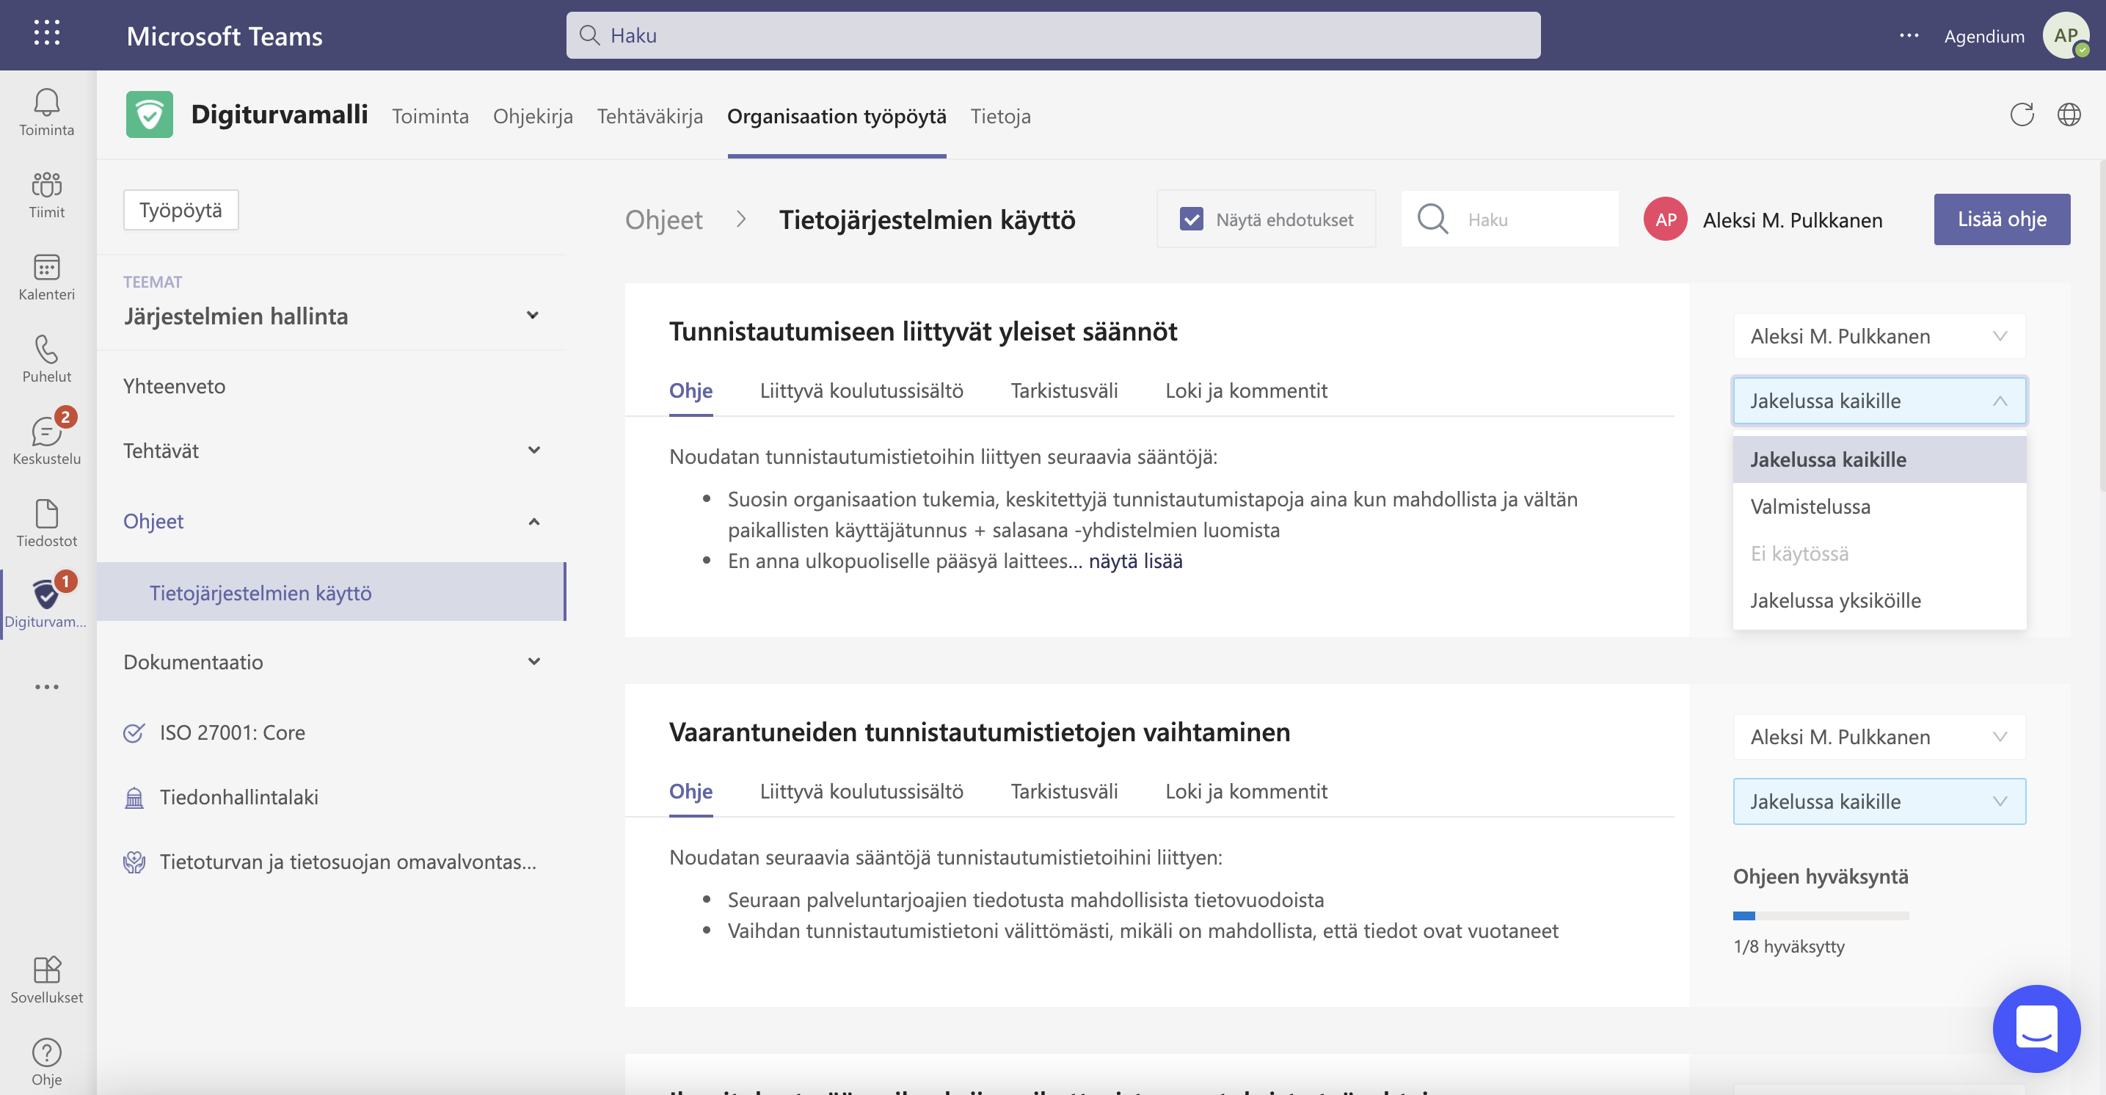Switch to the Ohjekirja tab

tap(532, 116)
